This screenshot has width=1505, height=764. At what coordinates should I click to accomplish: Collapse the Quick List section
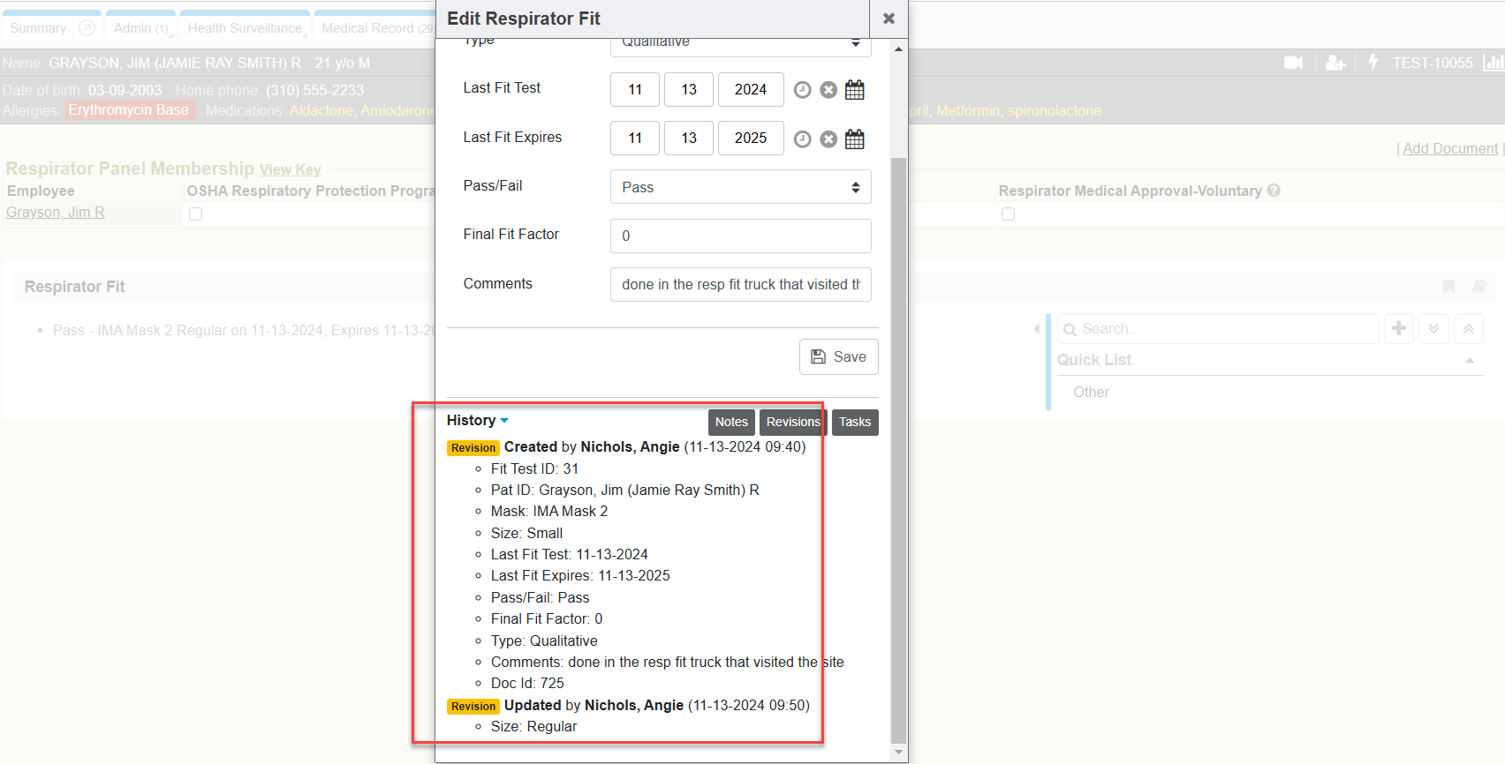(x=1469, y=360)
